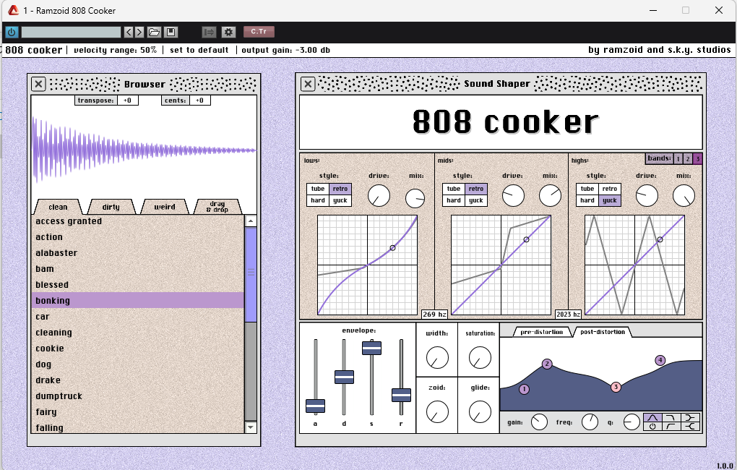Click the EQ q knob
This screenshot has height=470, width=737.
[x=632, y=422]
